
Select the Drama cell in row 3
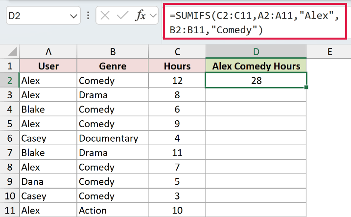coord(113,95)
